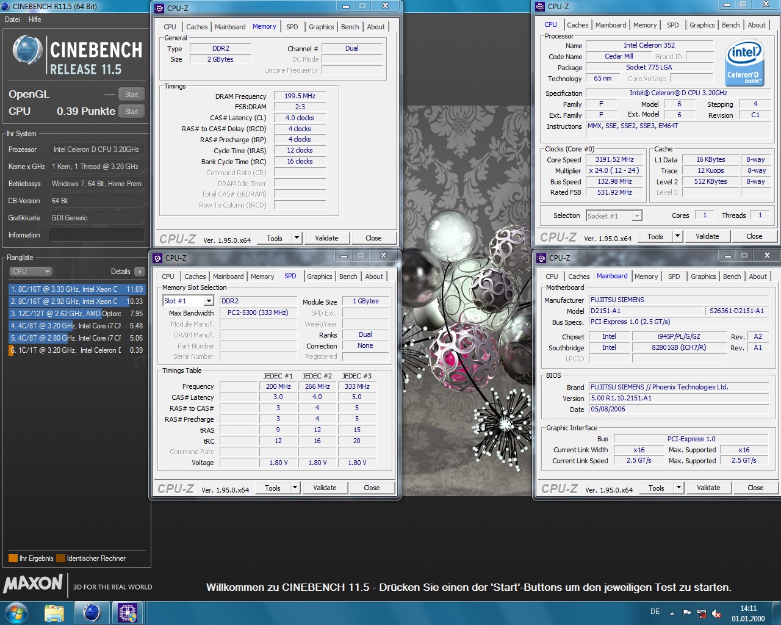Click the MAXON logo
Image resolution: width=781 pixels, height=625 pixels.
coord(33,583)
